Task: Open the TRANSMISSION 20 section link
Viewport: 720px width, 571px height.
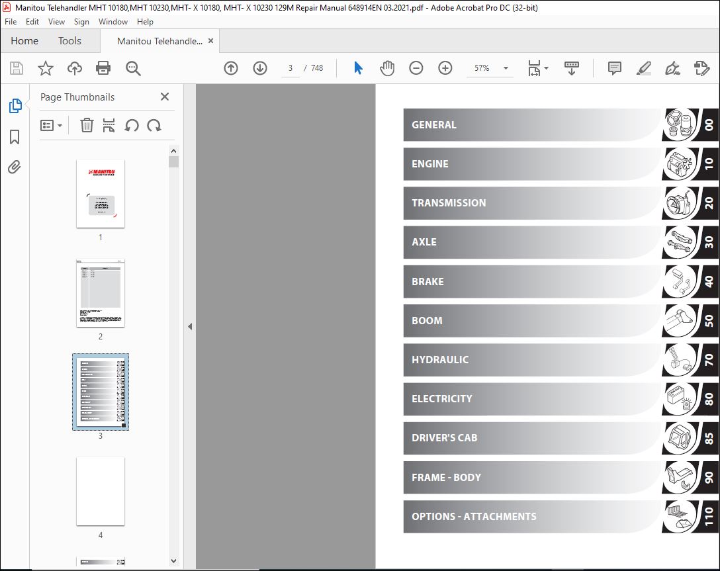Action: point(561,203)
